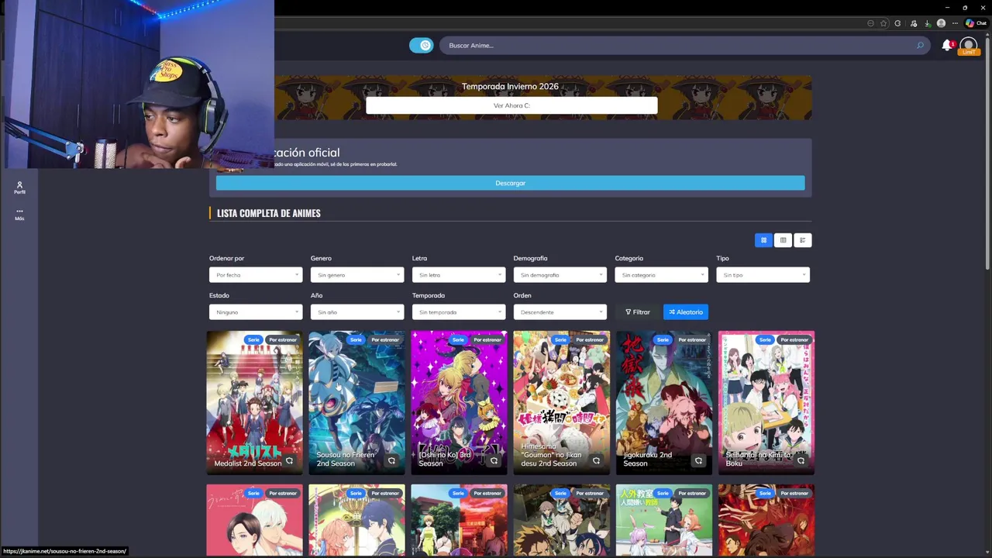The image size is (992, 558).
Task: Click the icon on Seihantai na Kimi card
Action: coord(801,460)
